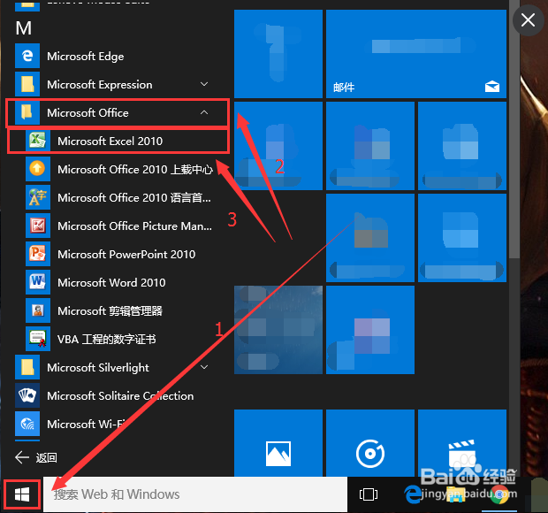Click the 返回 back arrow
The width and height of the screenshot is (548, 513).
tap(22, 457)
